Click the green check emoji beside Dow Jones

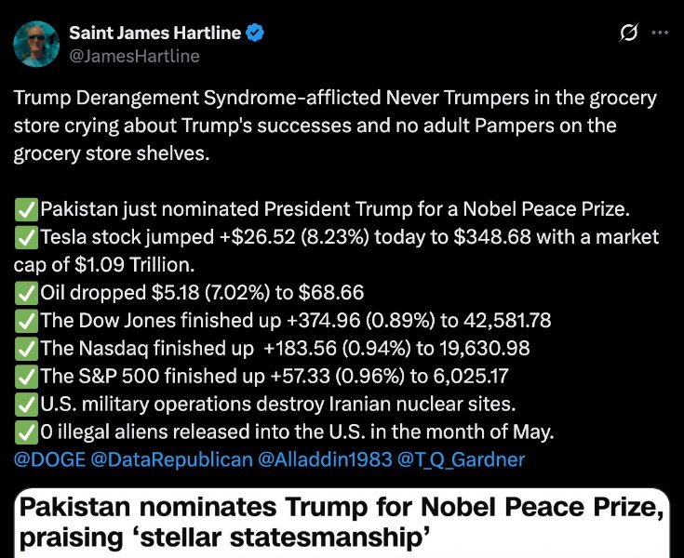[x=26, y=322]
